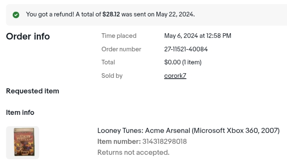Click the refund notification banner message

pyautogui.click(x=111, y=14)
